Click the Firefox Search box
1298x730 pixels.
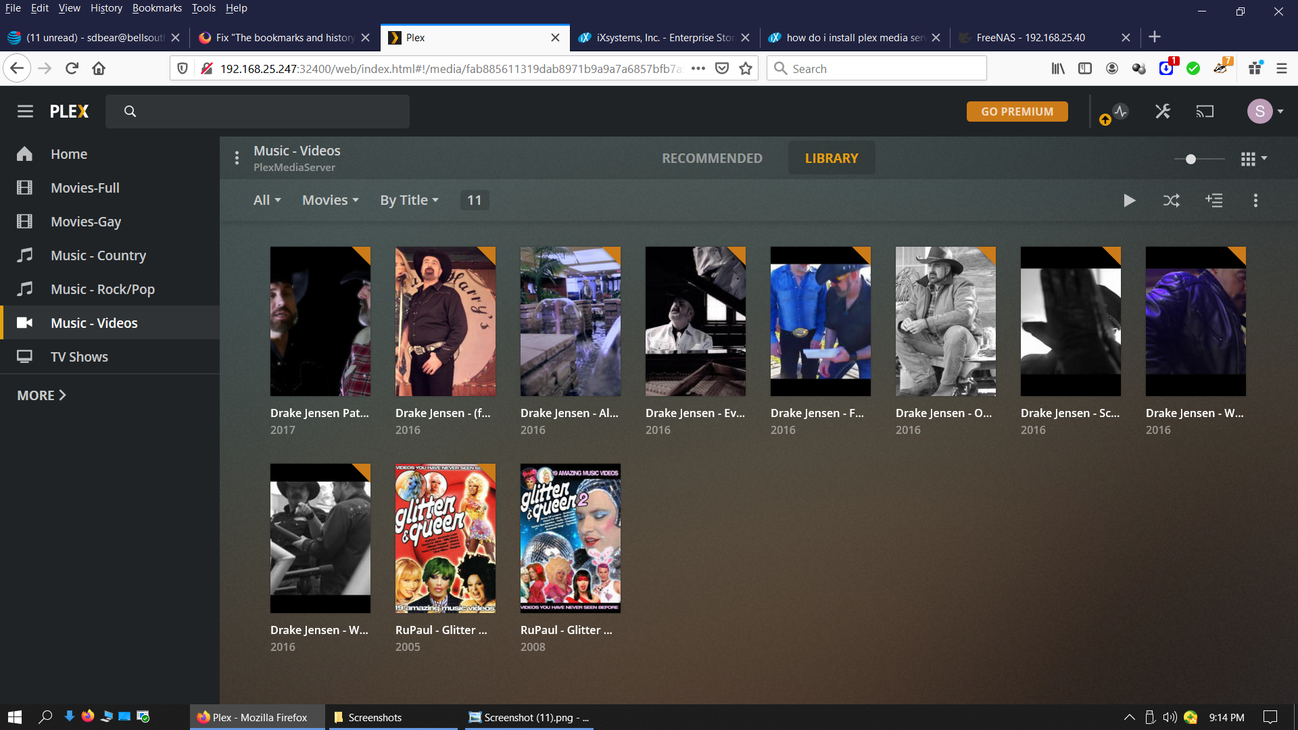click(x=876, y=68)
